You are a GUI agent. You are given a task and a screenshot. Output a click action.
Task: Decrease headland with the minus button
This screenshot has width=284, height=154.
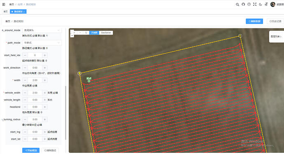point(25,107)
